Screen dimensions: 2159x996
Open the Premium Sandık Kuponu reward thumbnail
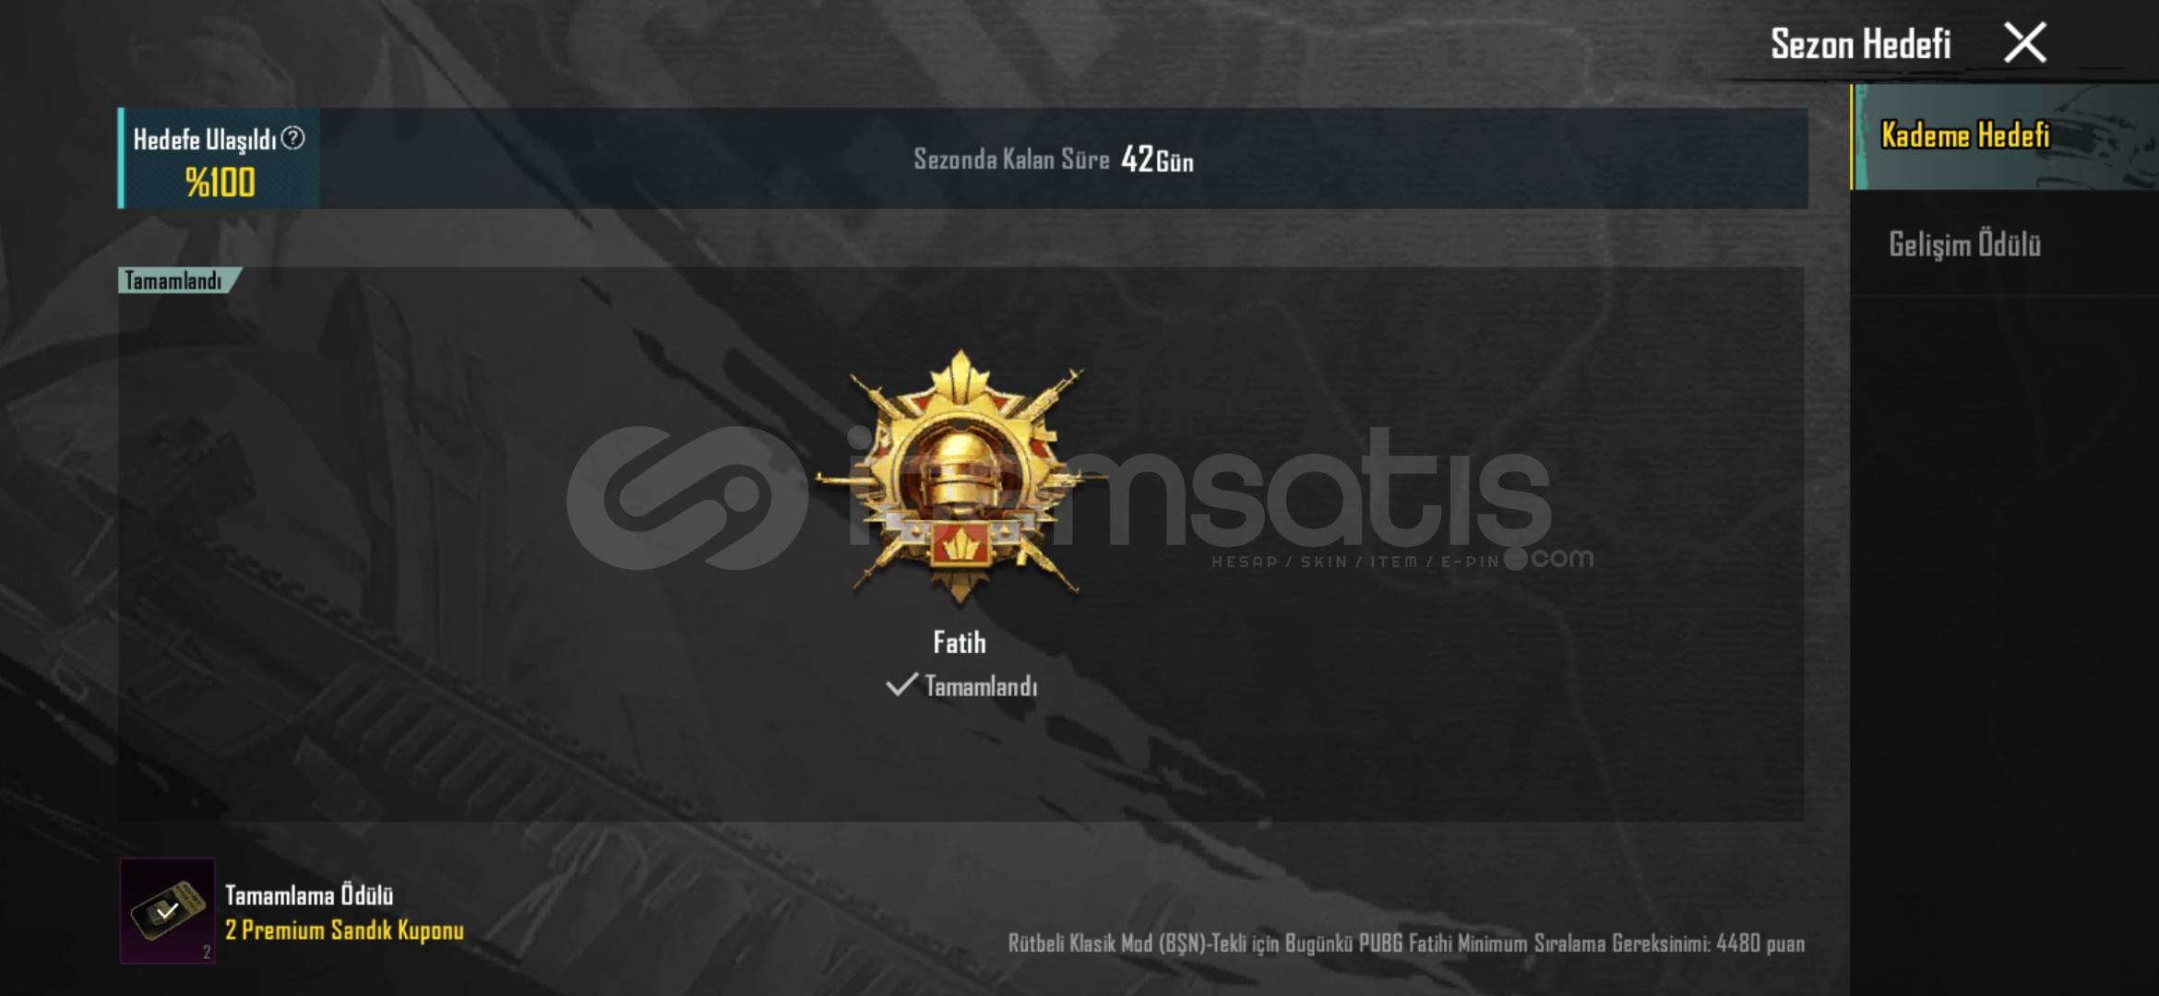[167, 910]
